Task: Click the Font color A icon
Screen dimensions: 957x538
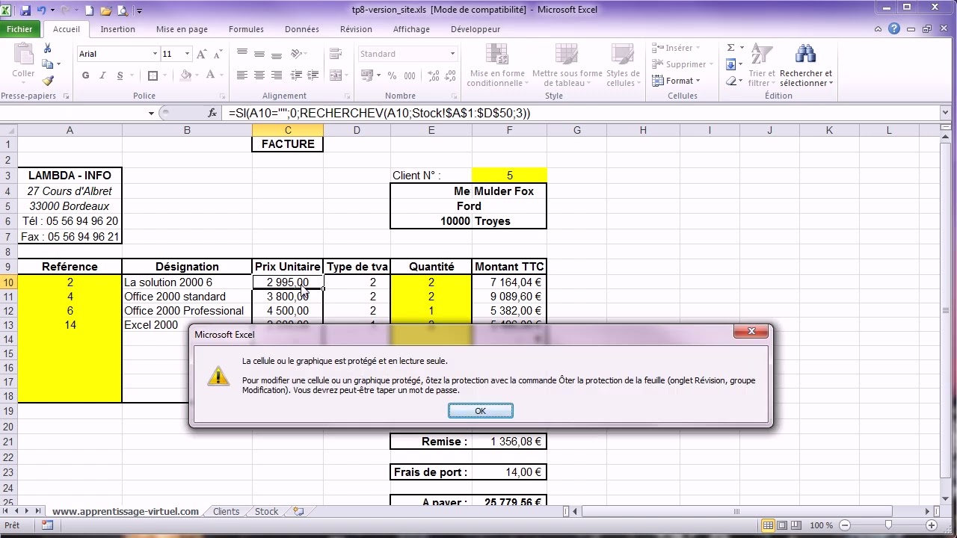Action: pyautogui.click(x=211, y=75)
